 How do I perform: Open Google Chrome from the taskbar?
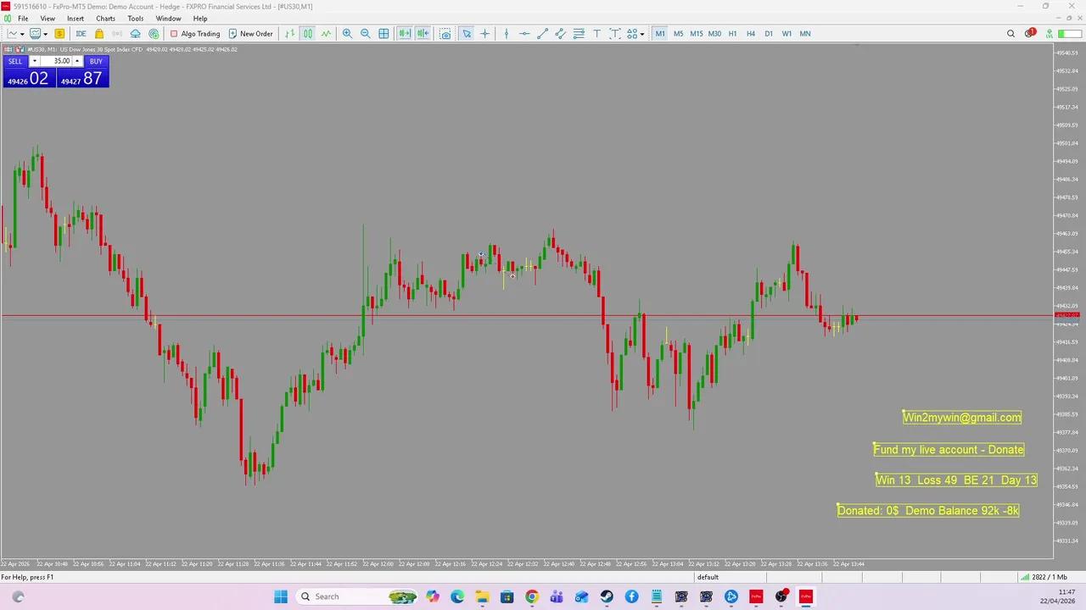coord(531,596)
